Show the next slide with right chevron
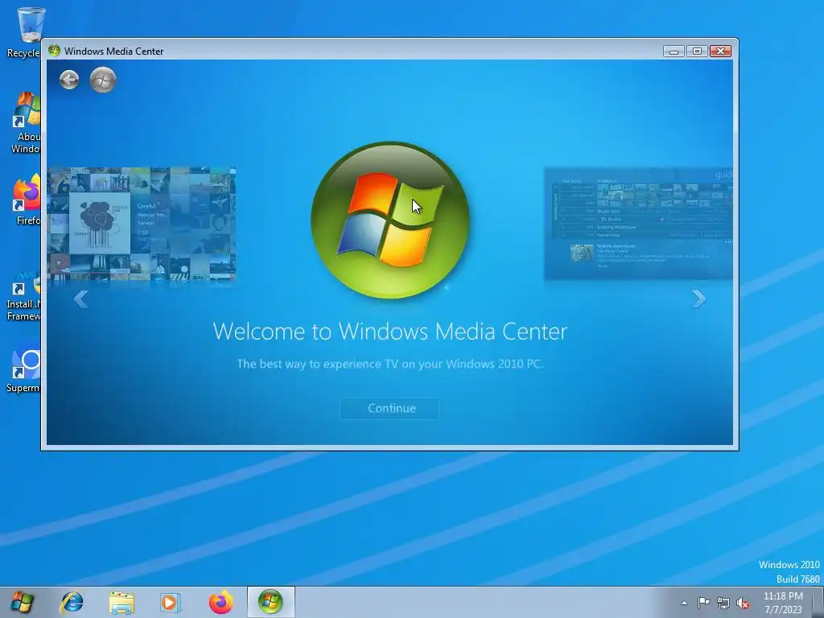 pos(698,299)
